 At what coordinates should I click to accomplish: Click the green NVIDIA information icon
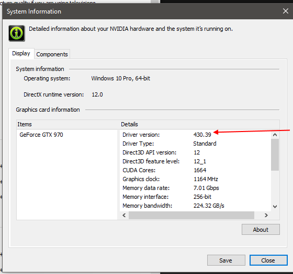17,33
